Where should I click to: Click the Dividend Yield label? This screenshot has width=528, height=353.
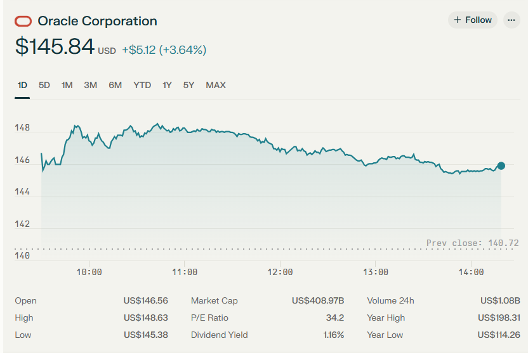219,335
